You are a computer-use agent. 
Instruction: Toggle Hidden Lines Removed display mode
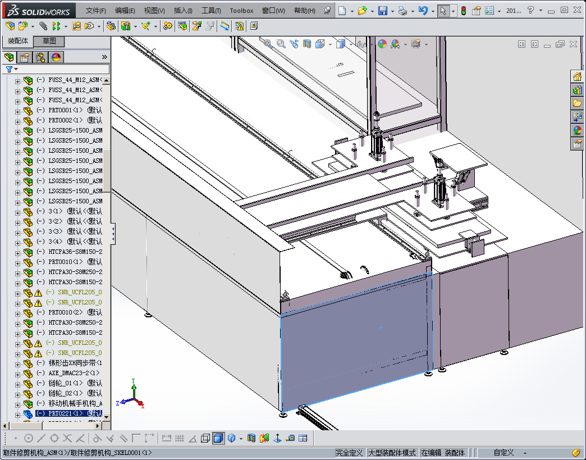click(x=205, y=438)
